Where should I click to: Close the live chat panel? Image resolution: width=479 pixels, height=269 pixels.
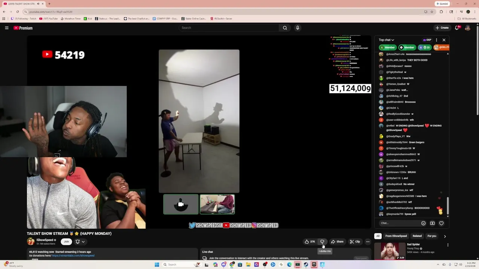tap(444, 40)
